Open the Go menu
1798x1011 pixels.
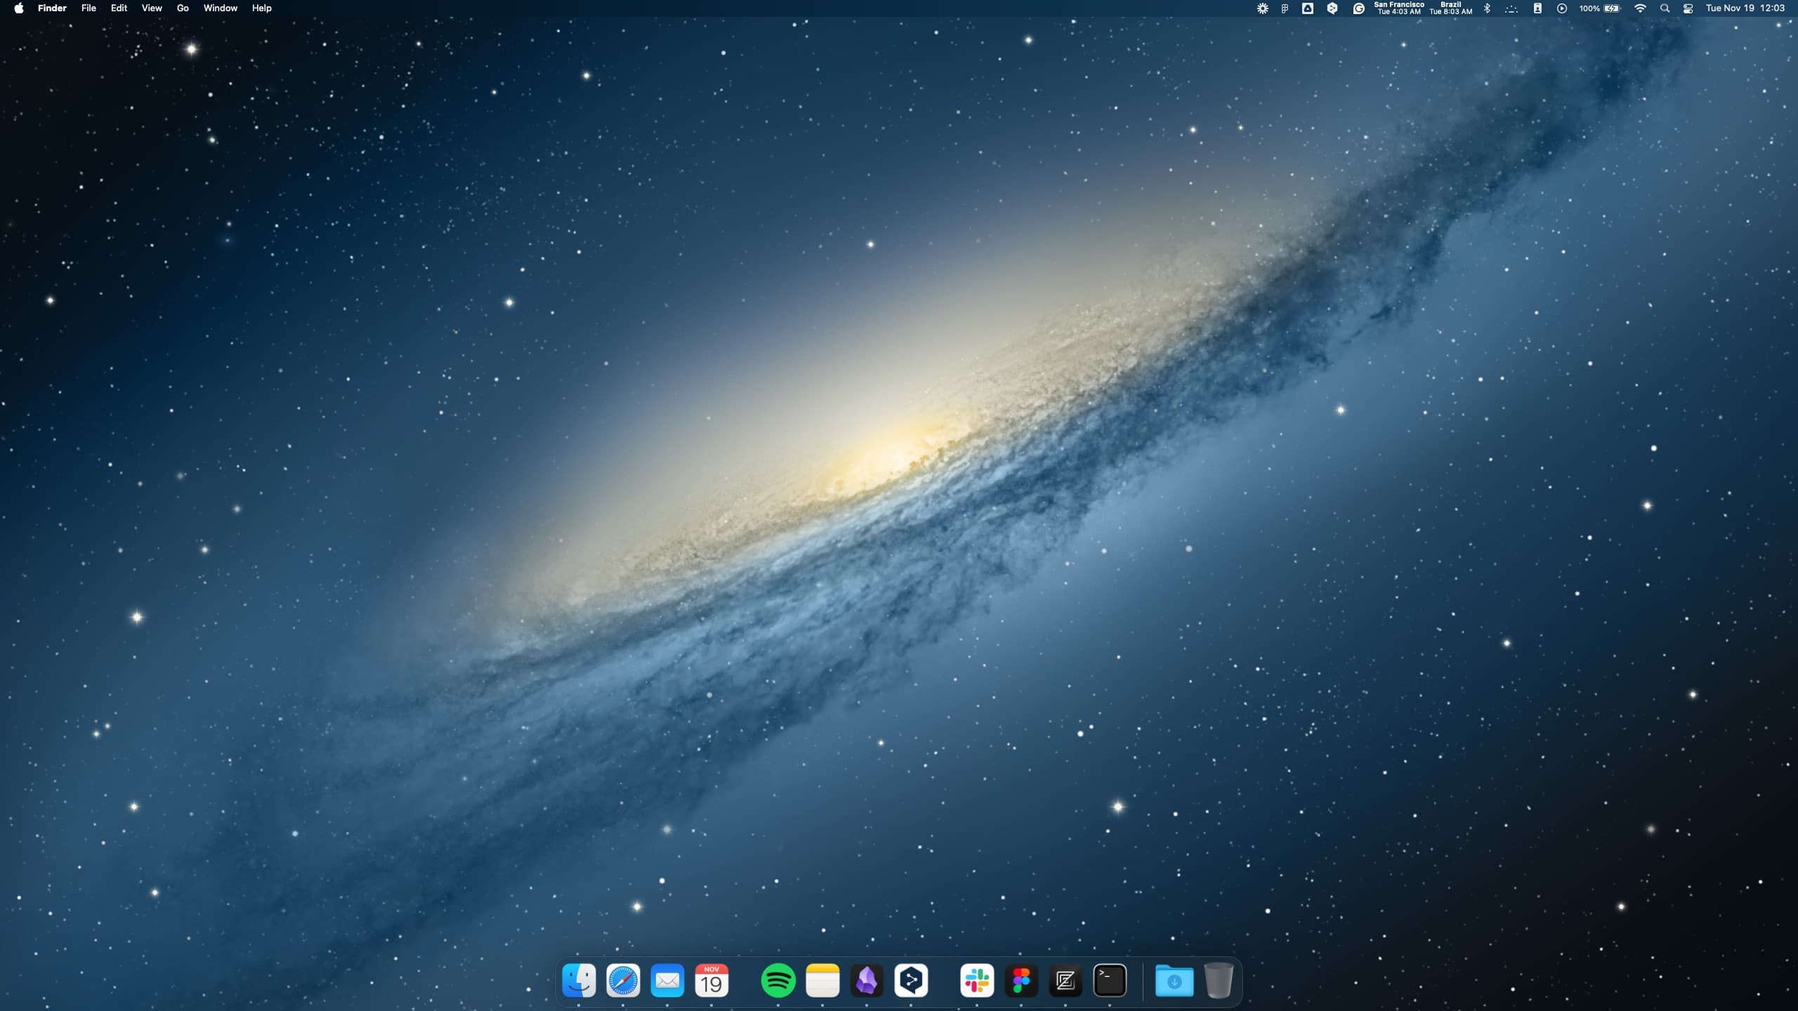(x=183, y=8)
